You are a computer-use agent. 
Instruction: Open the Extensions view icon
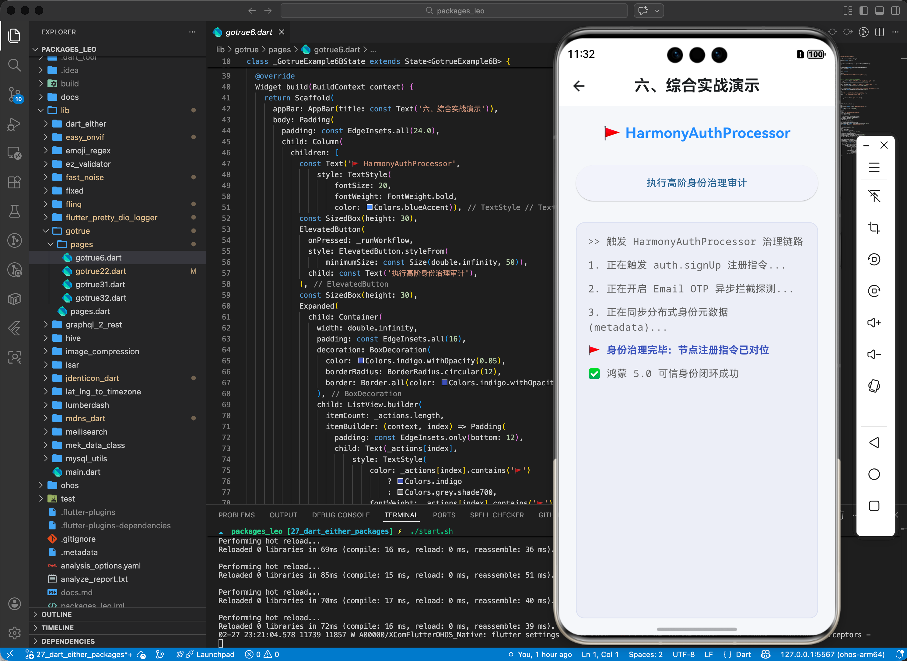pyautogui.click(x=14, y=182)
